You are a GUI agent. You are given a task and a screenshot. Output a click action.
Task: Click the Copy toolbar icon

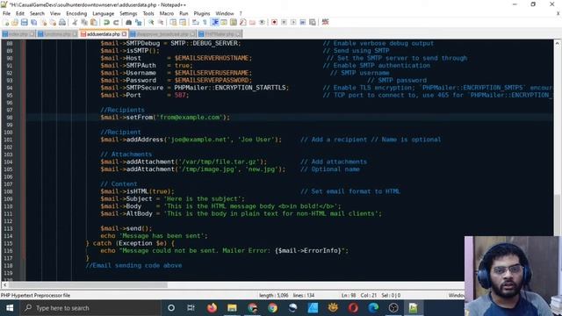[84, 22]
